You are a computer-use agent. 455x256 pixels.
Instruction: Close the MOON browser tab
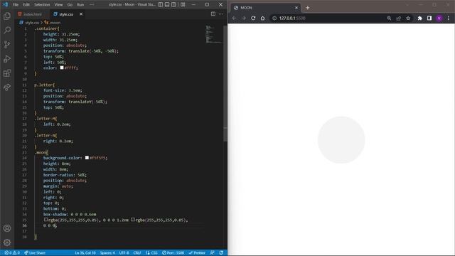(296, 8)
